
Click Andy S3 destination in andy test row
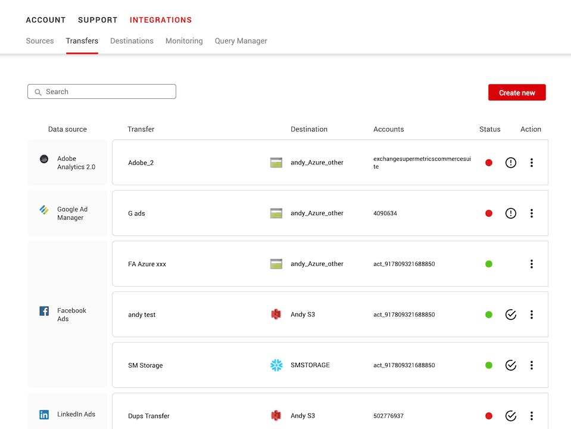point(302,315)
